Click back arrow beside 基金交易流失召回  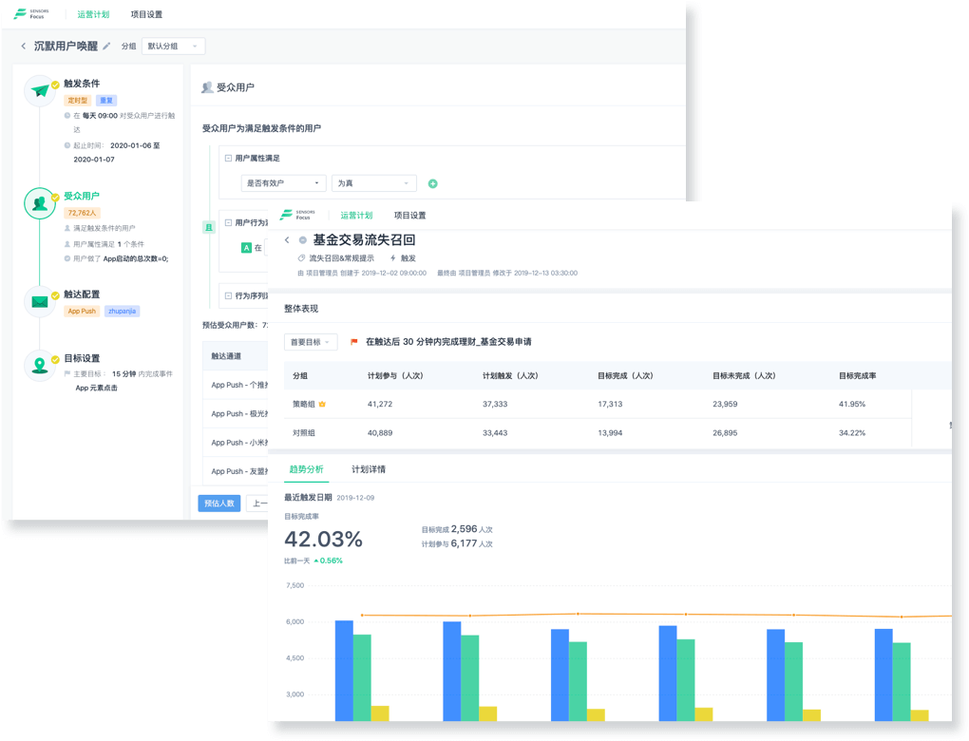click(x=287, y=240)
